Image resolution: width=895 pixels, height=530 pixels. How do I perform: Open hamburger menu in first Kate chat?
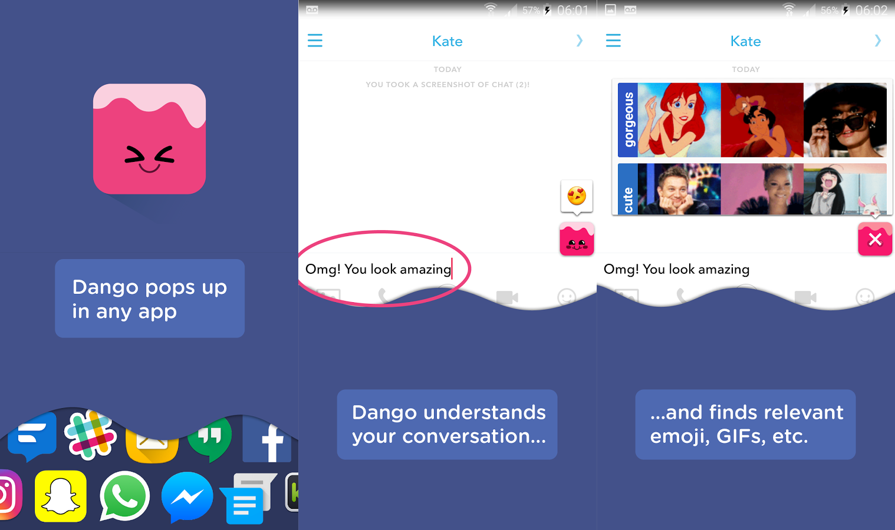point(315,40)
